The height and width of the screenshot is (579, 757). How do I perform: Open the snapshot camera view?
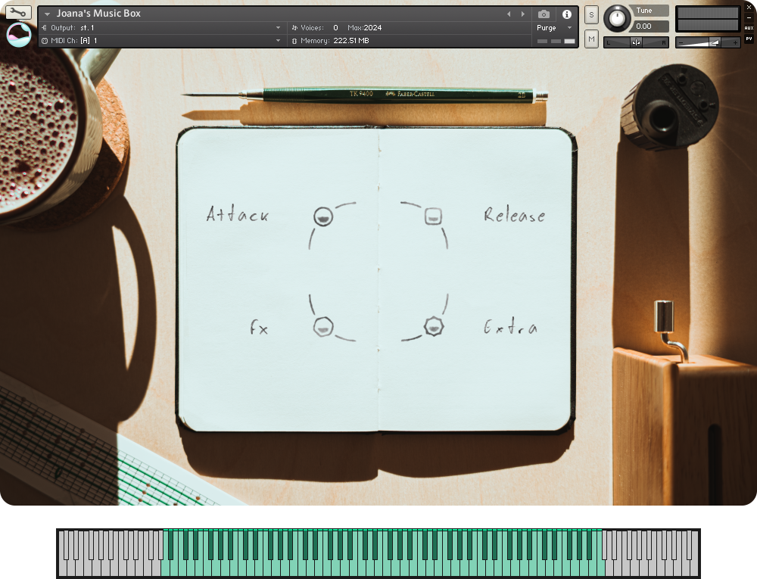pyautogui.click(x=544, y=14)
